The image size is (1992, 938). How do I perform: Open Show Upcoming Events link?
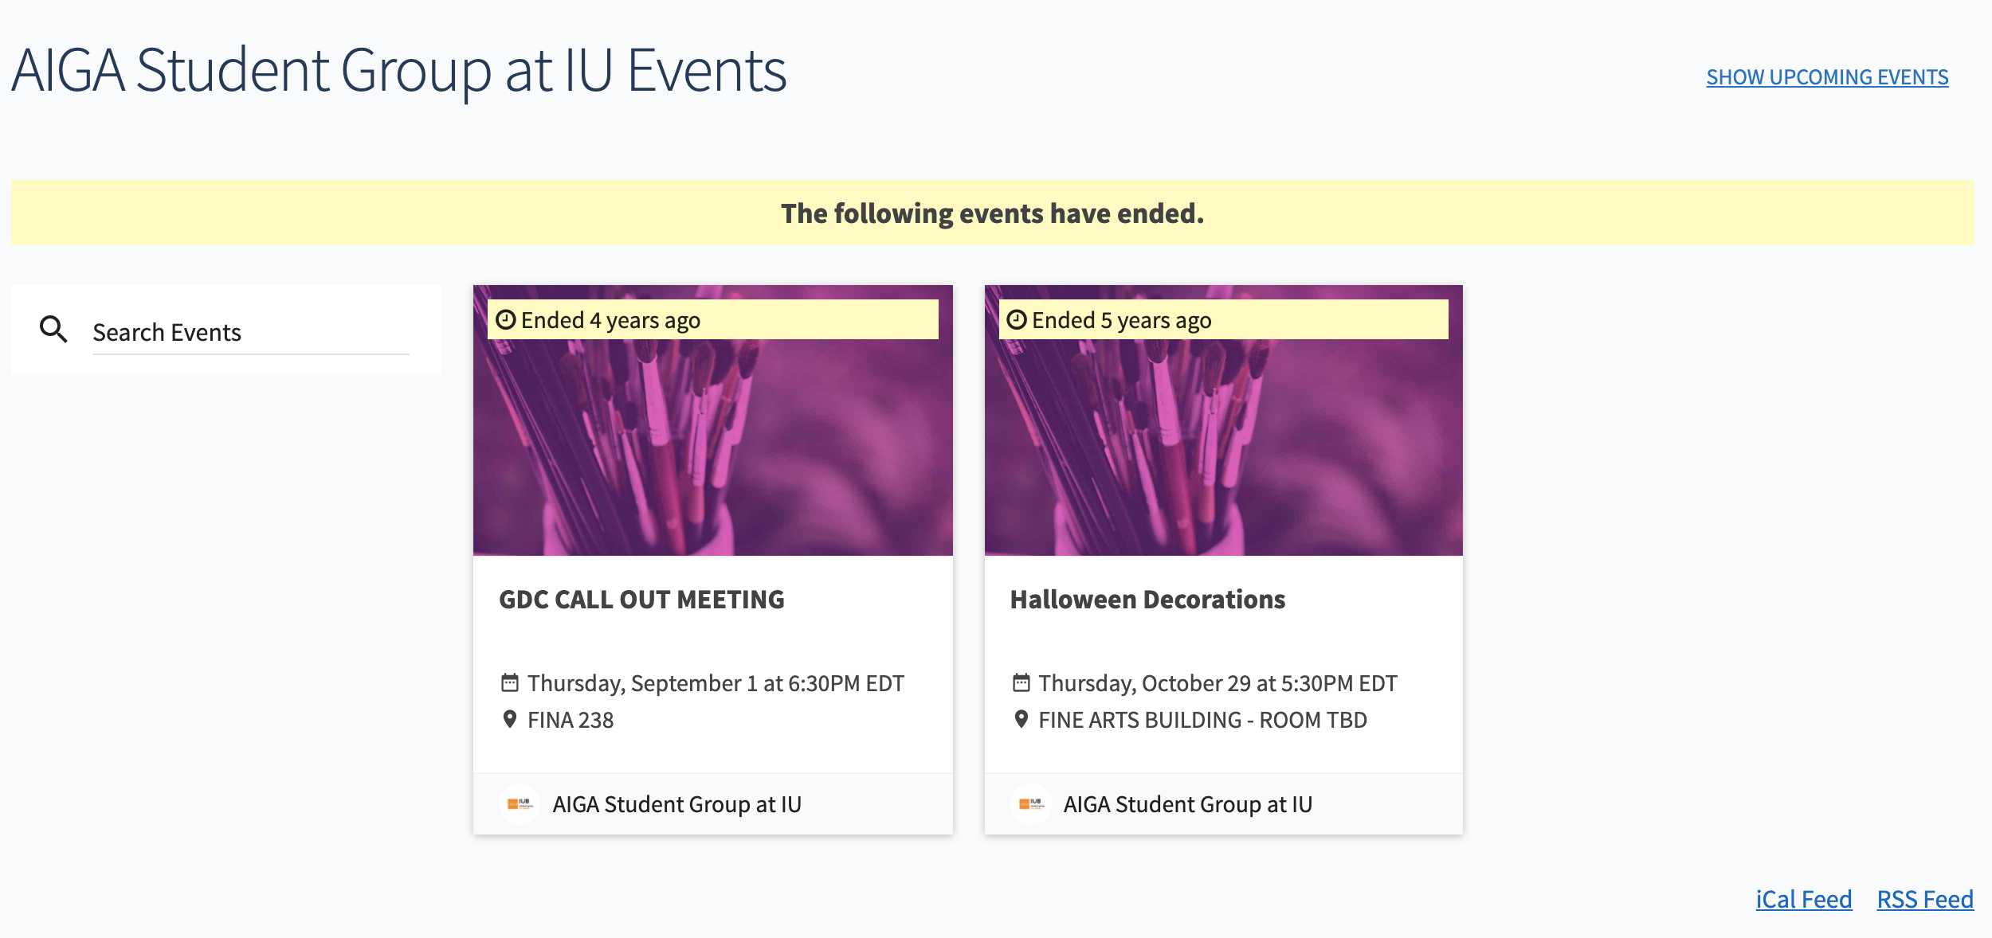(x=1827, y=77)
